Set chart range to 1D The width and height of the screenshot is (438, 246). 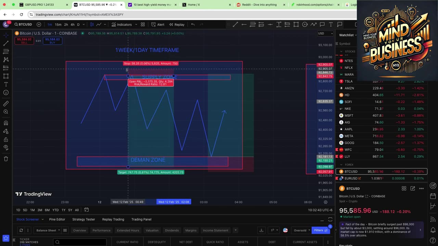[18, 210]
